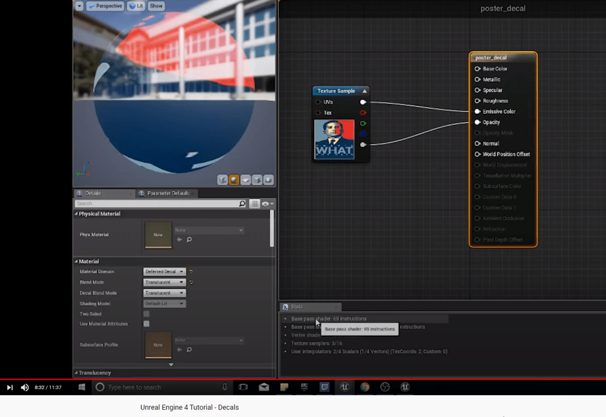Open Chrome from the Windows taskbar
This screenshot has height=417, width=606.
tap(365, 387)
